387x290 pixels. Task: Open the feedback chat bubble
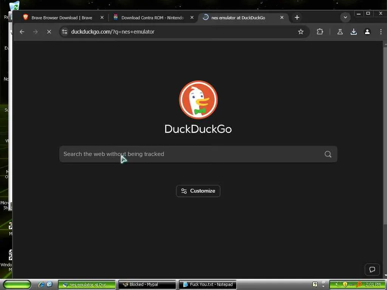pyautogui.click(x=372, y=269)
